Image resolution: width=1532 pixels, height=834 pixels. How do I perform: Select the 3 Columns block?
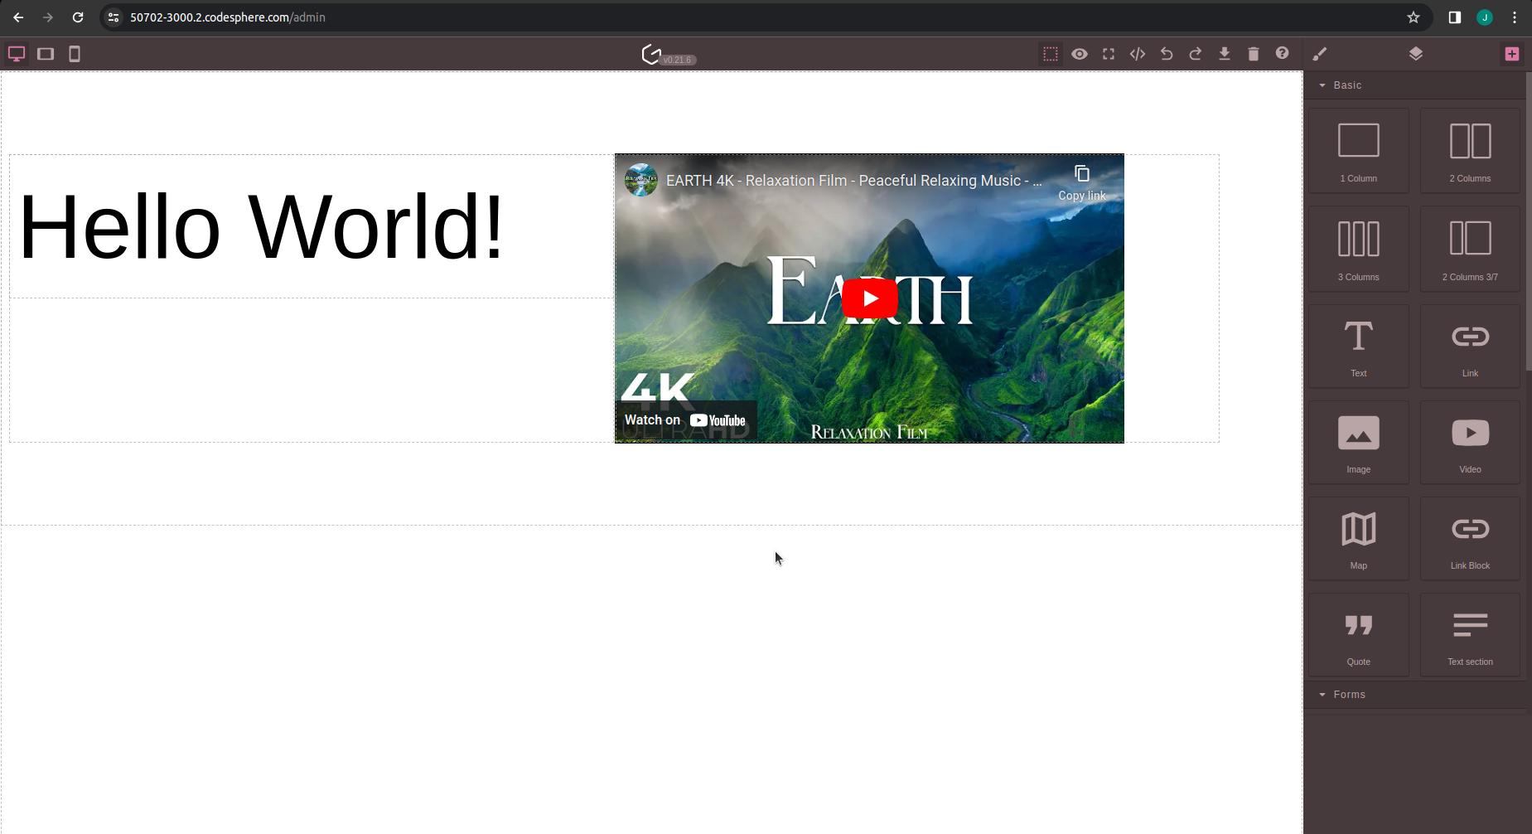click(x=1359, y=249)
